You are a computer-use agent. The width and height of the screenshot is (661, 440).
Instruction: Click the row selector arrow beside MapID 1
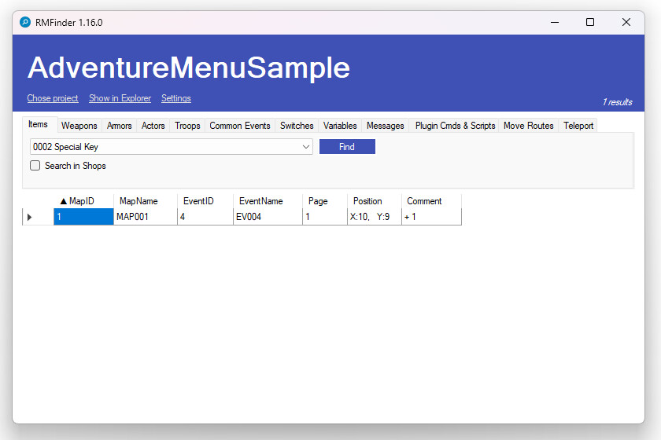pyautogui.click(x=30, y=217)
